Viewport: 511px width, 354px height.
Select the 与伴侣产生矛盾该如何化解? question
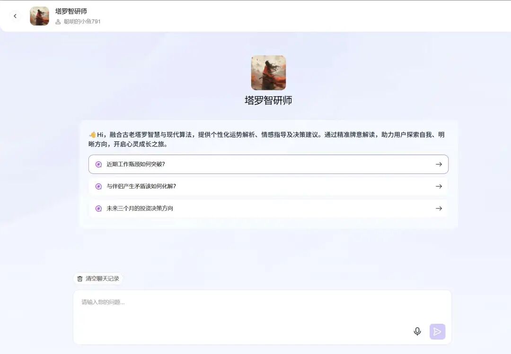pyautogui.click(x=142, y=186)
